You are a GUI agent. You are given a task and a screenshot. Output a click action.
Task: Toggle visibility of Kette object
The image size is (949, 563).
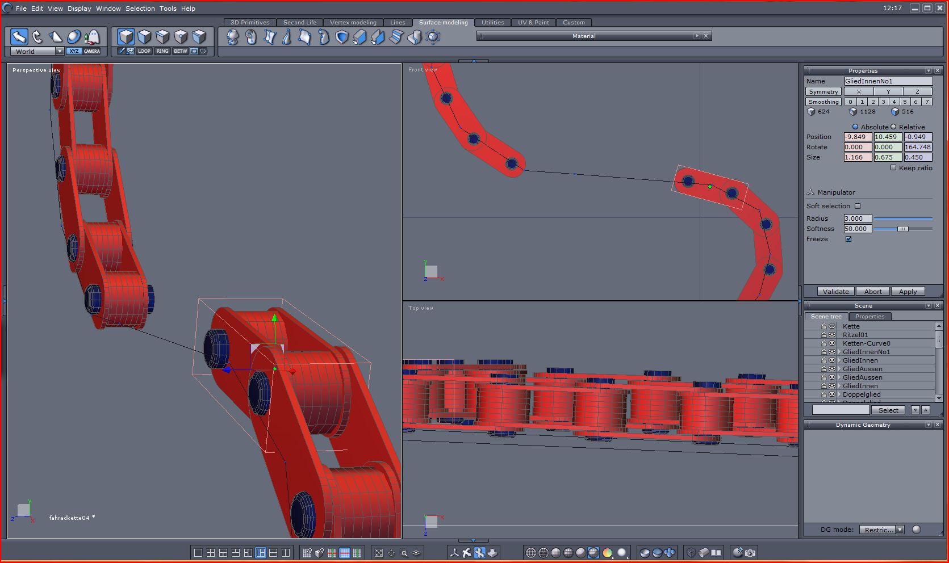coord(832,326)
